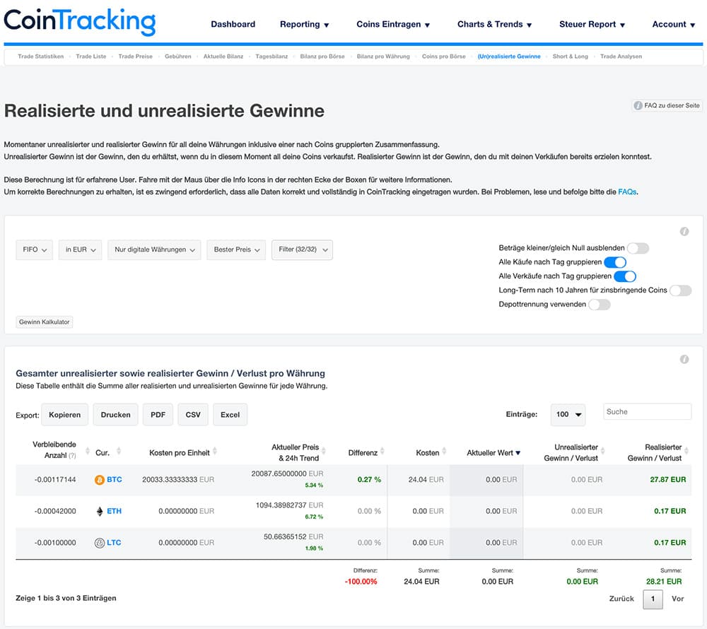Open the FIFO method dropdown
Image resolution: width=707 pixels, height=629 pixels.
34,249
